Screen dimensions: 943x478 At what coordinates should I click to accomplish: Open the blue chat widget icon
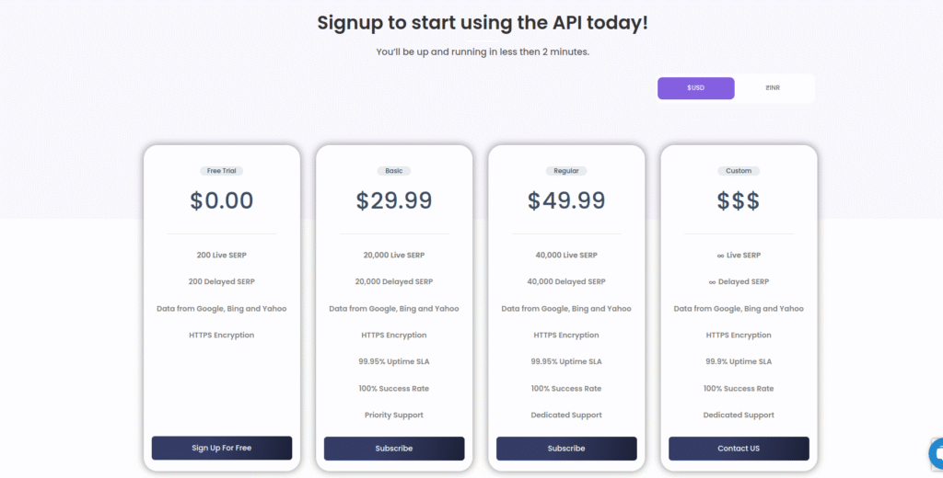(937, 453)
